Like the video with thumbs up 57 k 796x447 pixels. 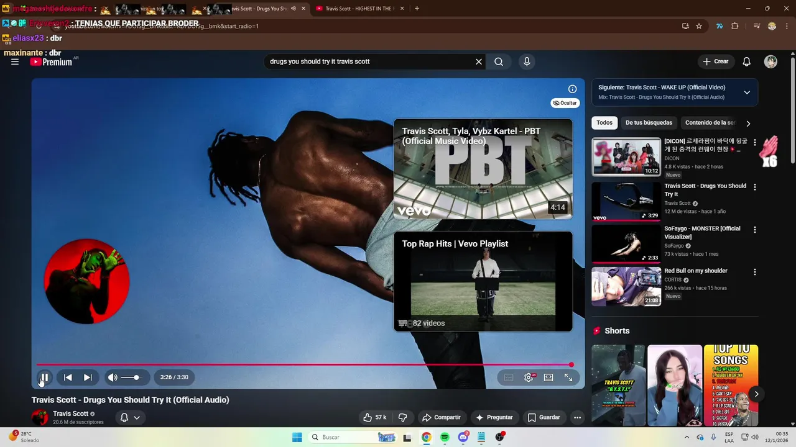375,417
